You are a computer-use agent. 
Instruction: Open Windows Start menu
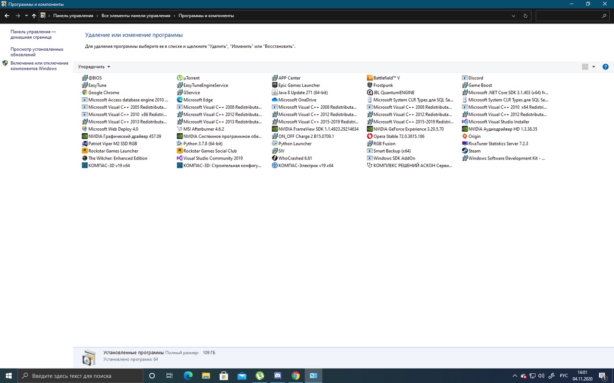(x=9, y=376)
